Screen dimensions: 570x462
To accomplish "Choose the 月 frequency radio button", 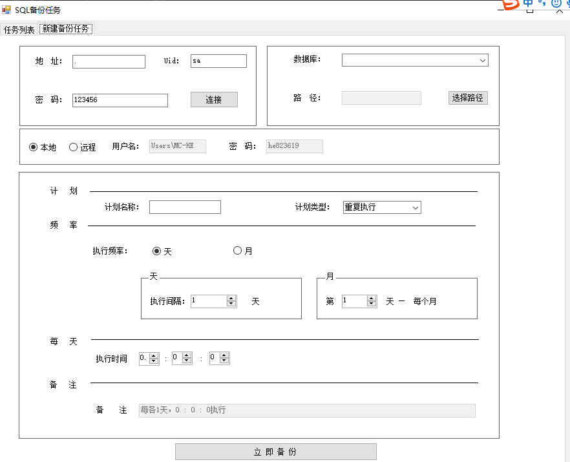I will [x=243, y=251].
